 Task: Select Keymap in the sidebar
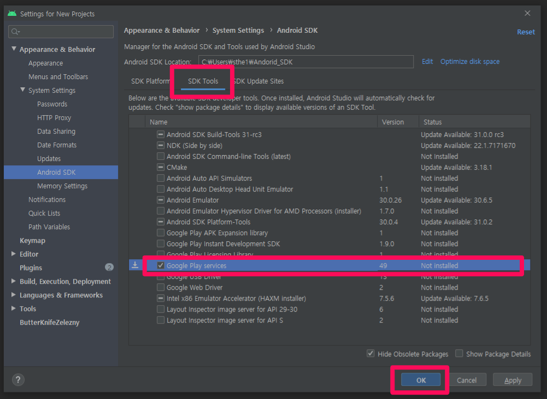[32, 241]
